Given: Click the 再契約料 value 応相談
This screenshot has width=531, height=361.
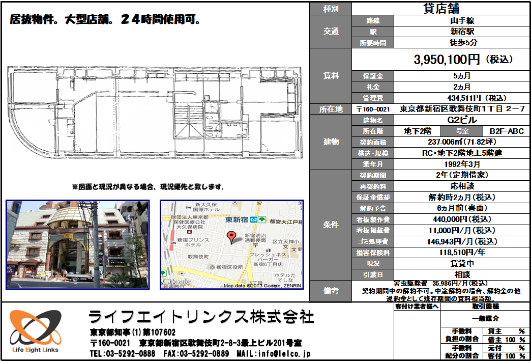Looking at the screenshot, I should [462, 186].
